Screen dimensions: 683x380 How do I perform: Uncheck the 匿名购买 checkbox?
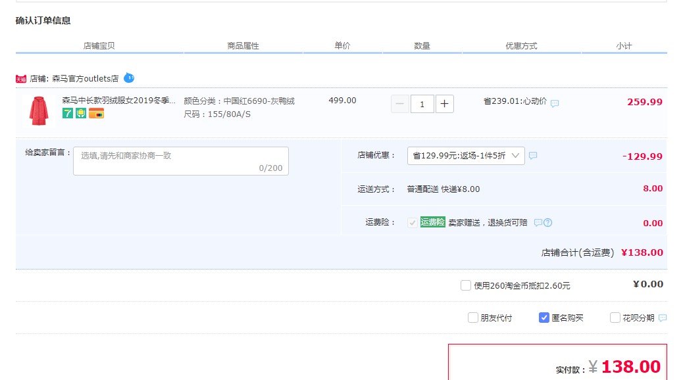tap(544, 318)
